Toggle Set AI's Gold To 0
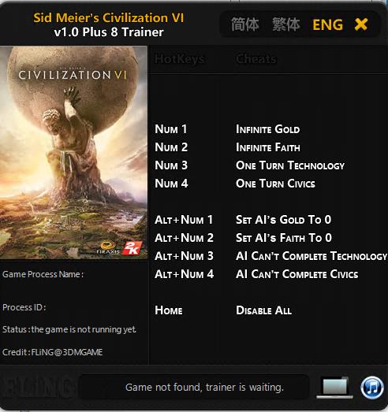Image resolution: width=388 pixels, height=412 pixels. click(x=283, y=220)
